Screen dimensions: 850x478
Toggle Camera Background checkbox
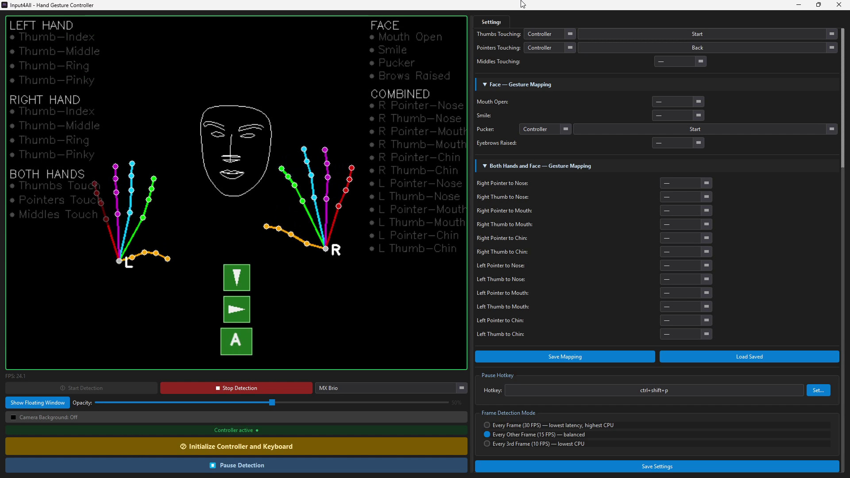coord(13,417)
